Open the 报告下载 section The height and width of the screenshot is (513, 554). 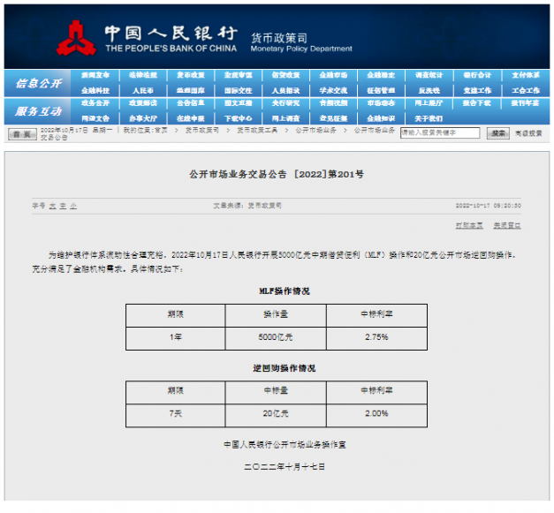pyautogui.click(x=477, y=103)
